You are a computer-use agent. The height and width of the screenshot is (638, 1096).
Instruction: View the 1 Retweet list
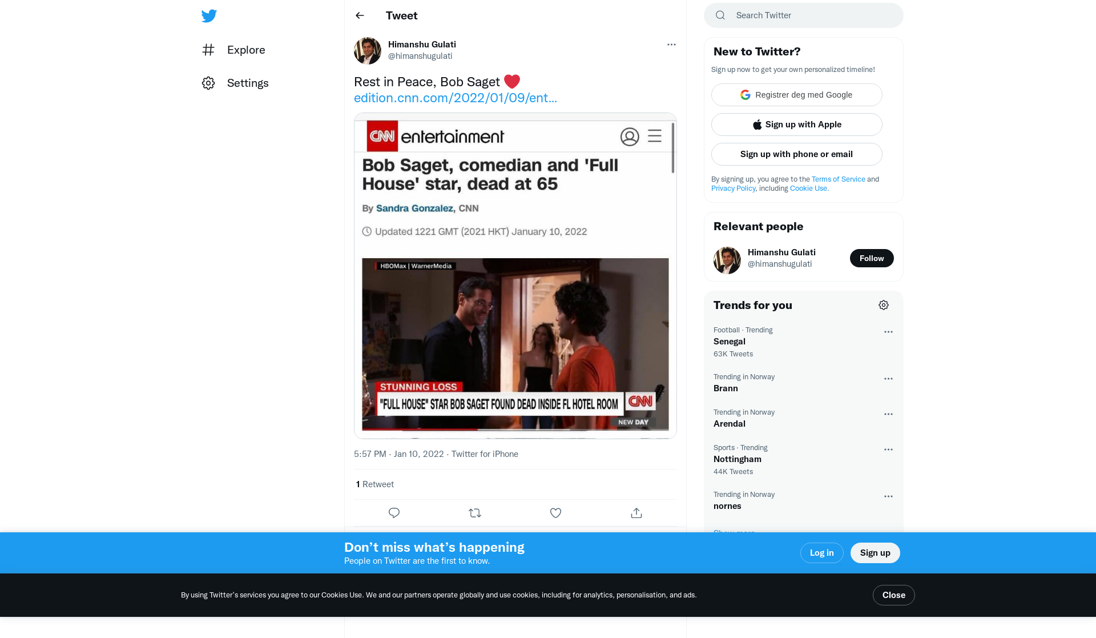(x=374, y=484)
